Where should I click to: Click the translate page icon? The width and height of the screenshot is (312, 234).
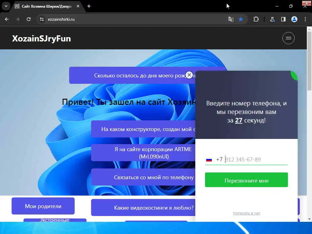pos(231,19)
